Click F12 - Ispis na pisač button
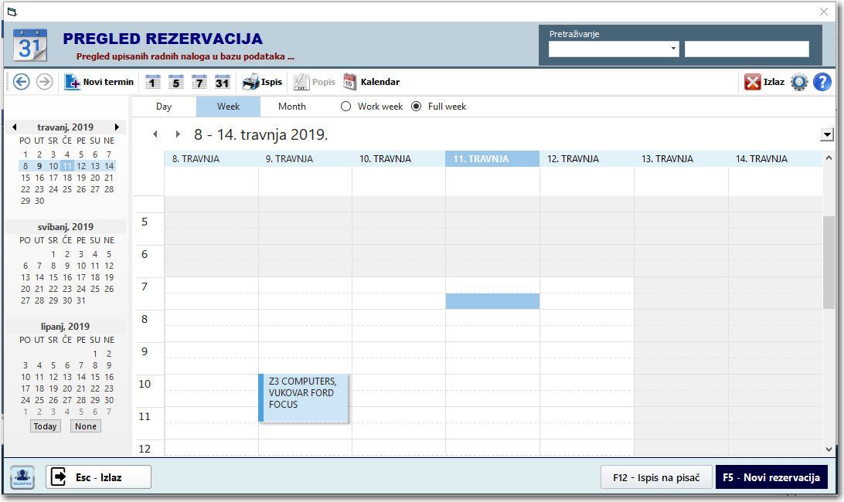 click(656, 477)
